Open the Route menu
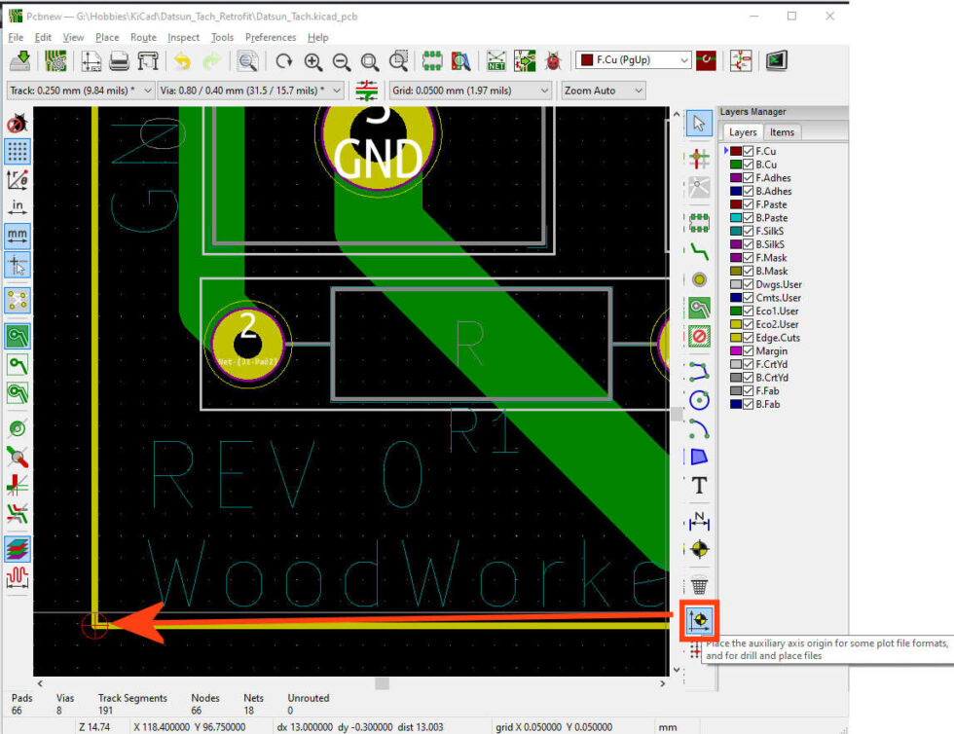The width and height of the screenshot is (954, 734). (x=143, y=37)
